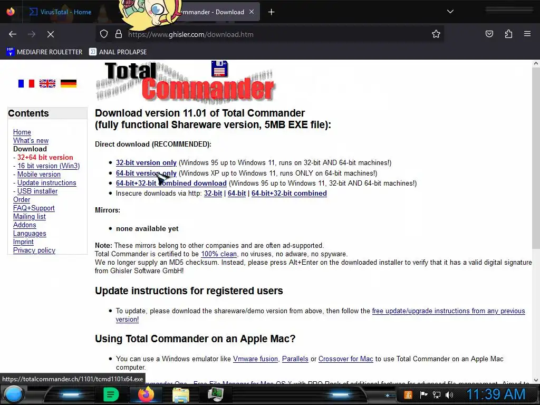
Task: Open the MEDIAFIRE ROULETTER bookmark
Action: pyautogui.click(x=44, y=52)
